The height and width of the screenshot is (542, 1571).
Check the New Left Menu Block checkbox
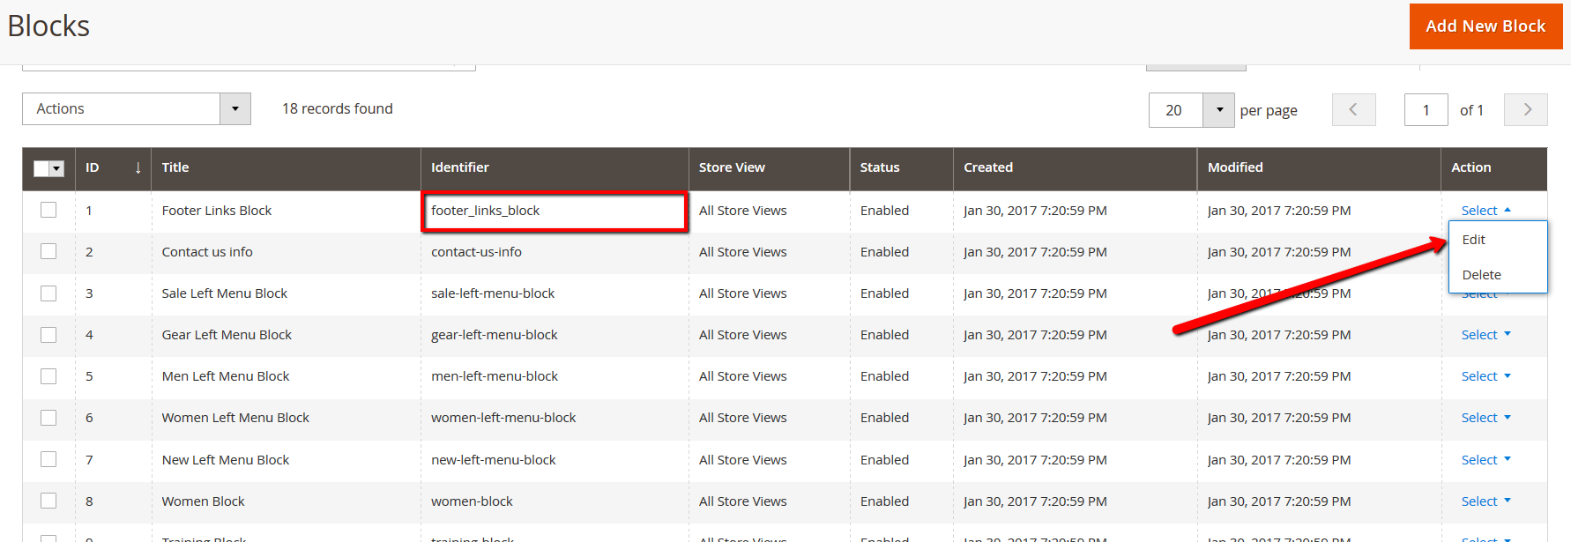pyautogui.click(x=48, y=459)
